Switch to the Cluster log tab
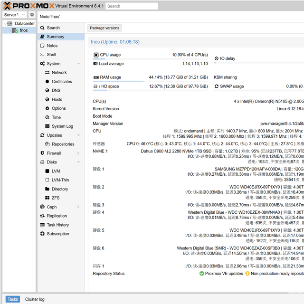This screenshot has width=304, height=304. point(35,299)
